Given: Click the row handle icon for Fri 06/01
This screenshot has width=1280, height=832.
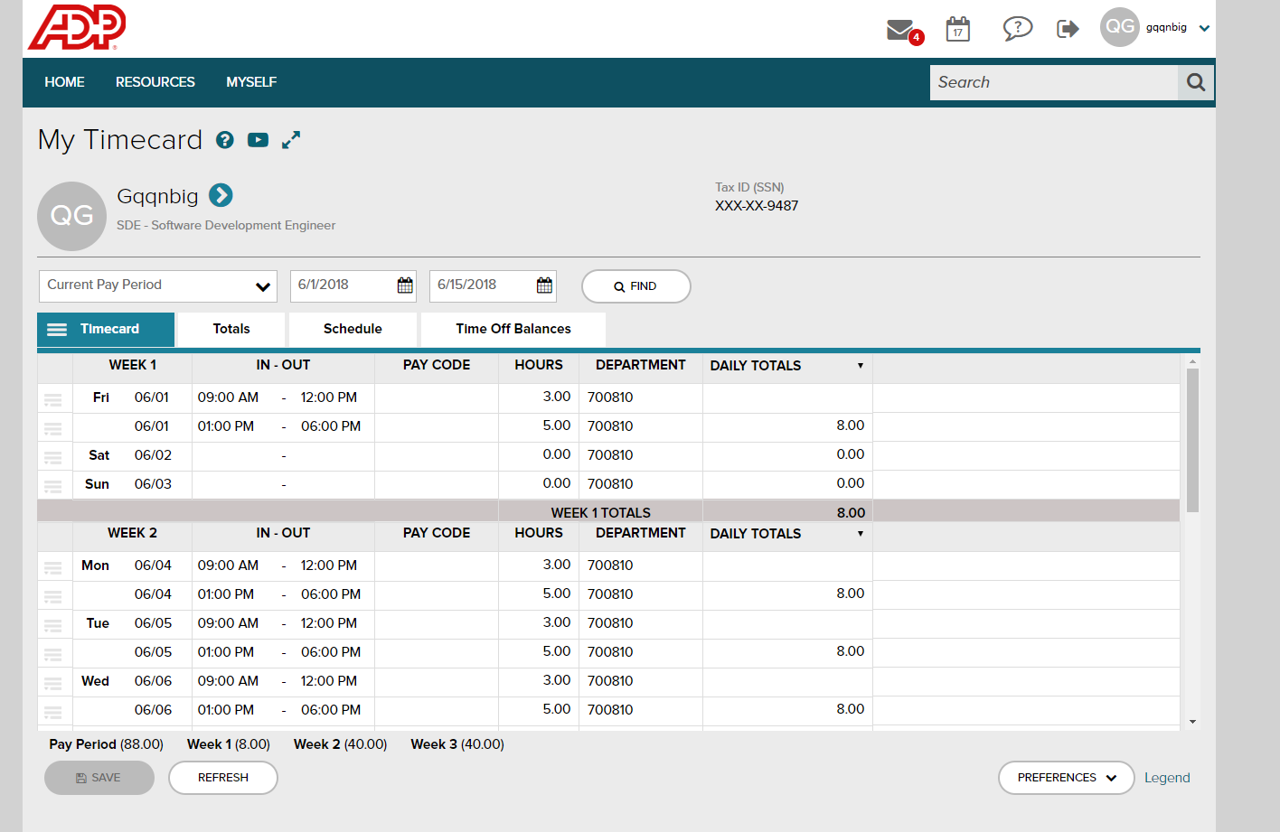Looking at the screenshot, I should tap(53, 398).
